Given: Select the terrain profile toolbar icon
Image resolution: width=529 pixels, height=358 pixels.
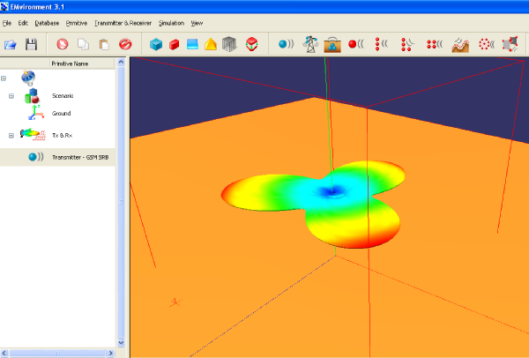Looking at the screenshot, I should (460, 43).
